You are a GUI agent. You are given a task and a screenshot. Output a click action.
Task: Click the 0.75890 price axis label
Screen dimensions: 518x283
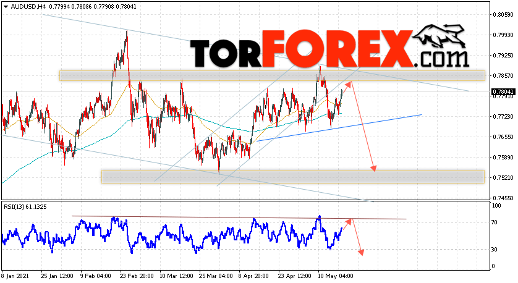(x=503, y=158)
